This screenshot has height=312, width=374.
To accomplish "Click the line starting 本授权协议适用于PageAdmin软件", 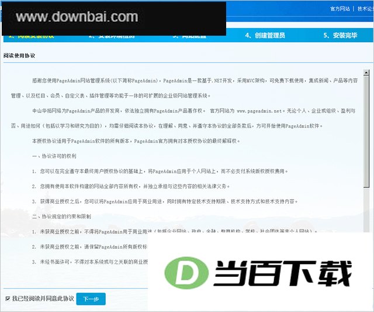I will [x=136, y=141].
